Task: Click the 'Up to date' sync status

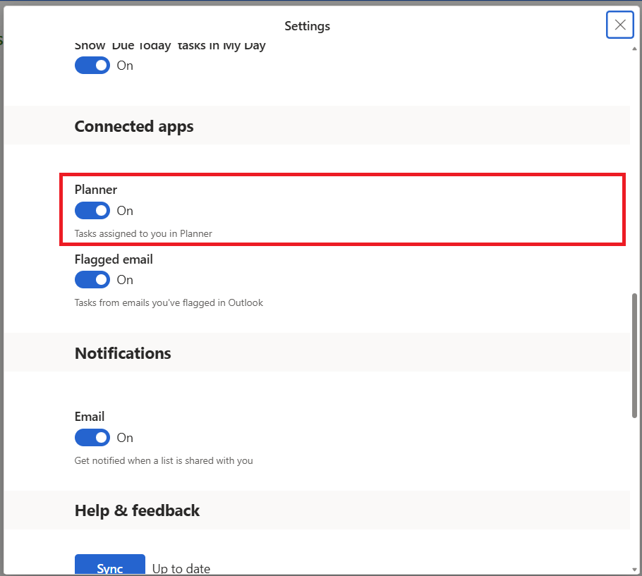Action: (x=181, y=569)
